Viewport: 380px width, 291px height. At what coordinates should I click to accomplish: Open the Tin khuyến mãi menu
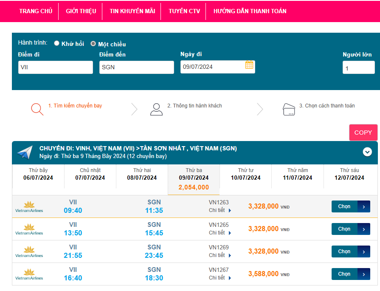click(132, 11)
